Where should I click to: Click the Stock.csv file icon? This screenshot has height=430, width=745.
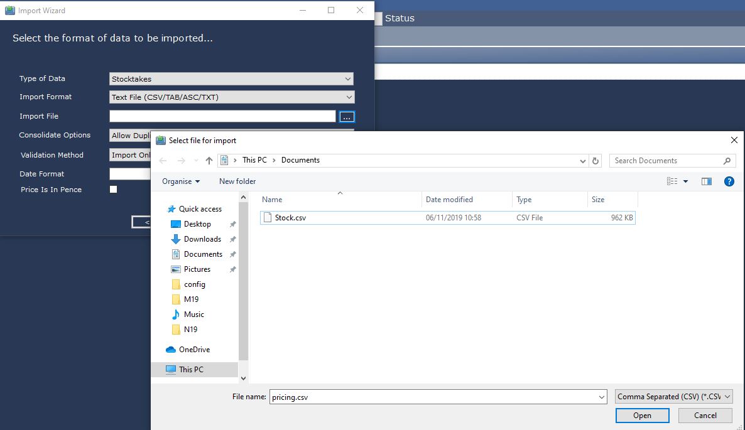pos(268,217)
